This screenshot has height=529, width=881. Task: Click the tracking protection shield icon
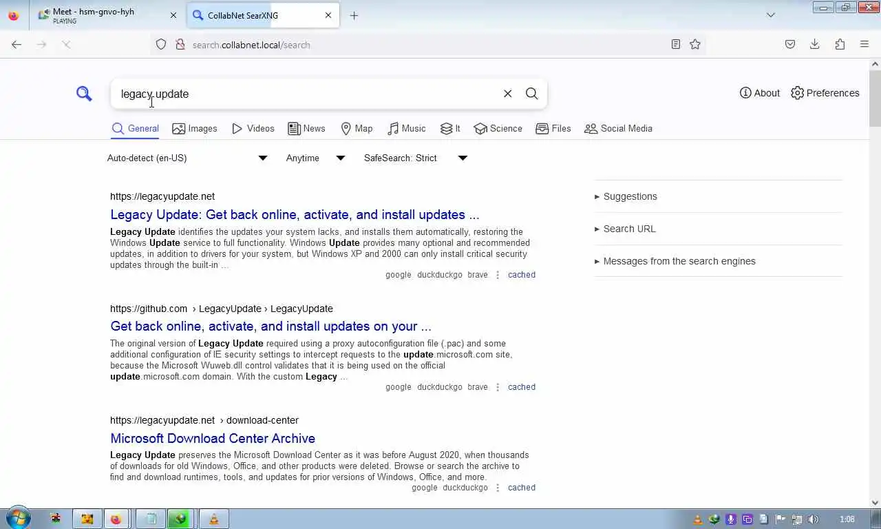[x=161, y=44]
